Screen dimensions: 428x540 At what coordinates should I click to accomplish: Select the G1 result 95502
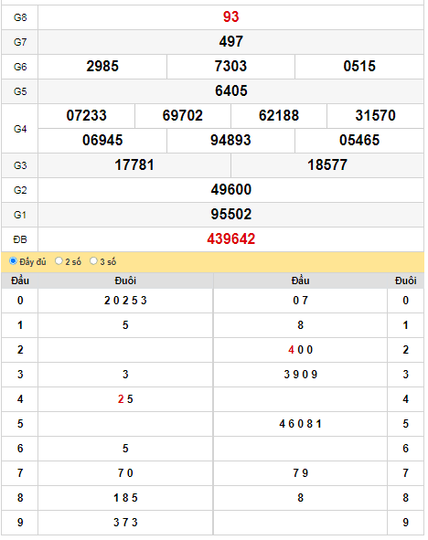pyautogui.click(x=230, y=214)
